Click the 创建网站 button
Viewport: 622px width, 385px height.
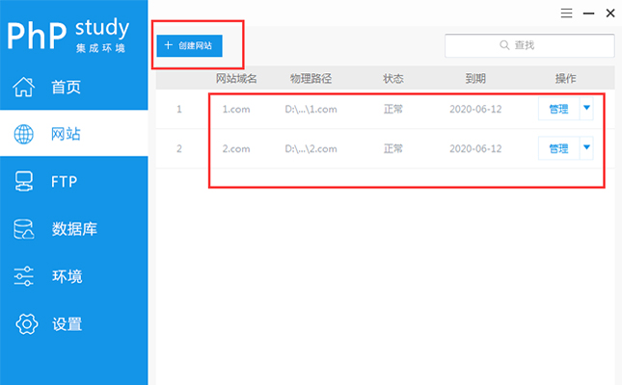click(x=189, y=45)
